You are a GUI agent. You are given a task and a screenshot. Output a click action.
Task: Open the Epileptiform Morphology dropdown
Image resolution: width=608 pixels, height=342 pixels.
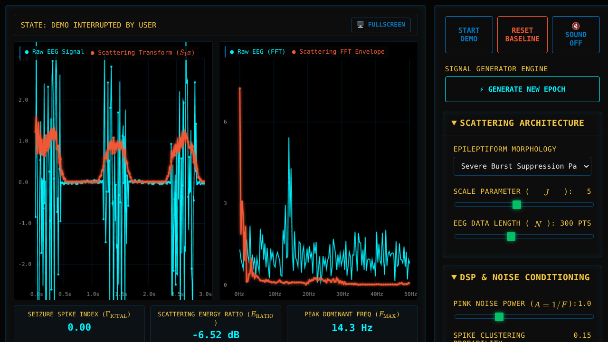522,166
